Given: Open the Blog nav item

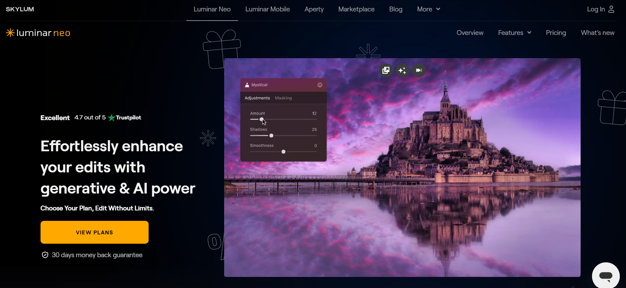Looking at the screenshot, I should point(396,9).
